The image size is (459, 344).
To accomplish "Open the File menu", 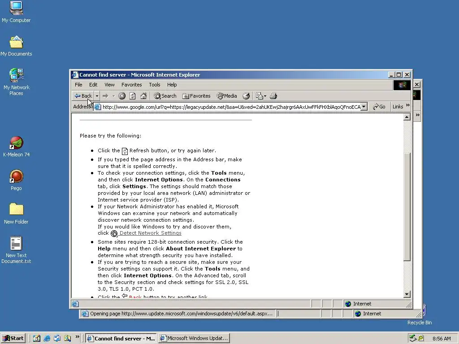I will 78,85.
